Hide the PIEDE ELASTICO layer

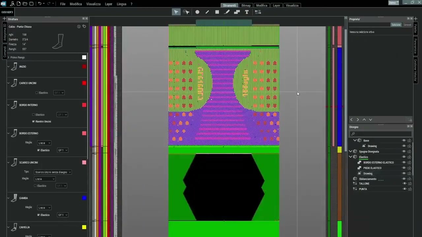coord(404,168)
